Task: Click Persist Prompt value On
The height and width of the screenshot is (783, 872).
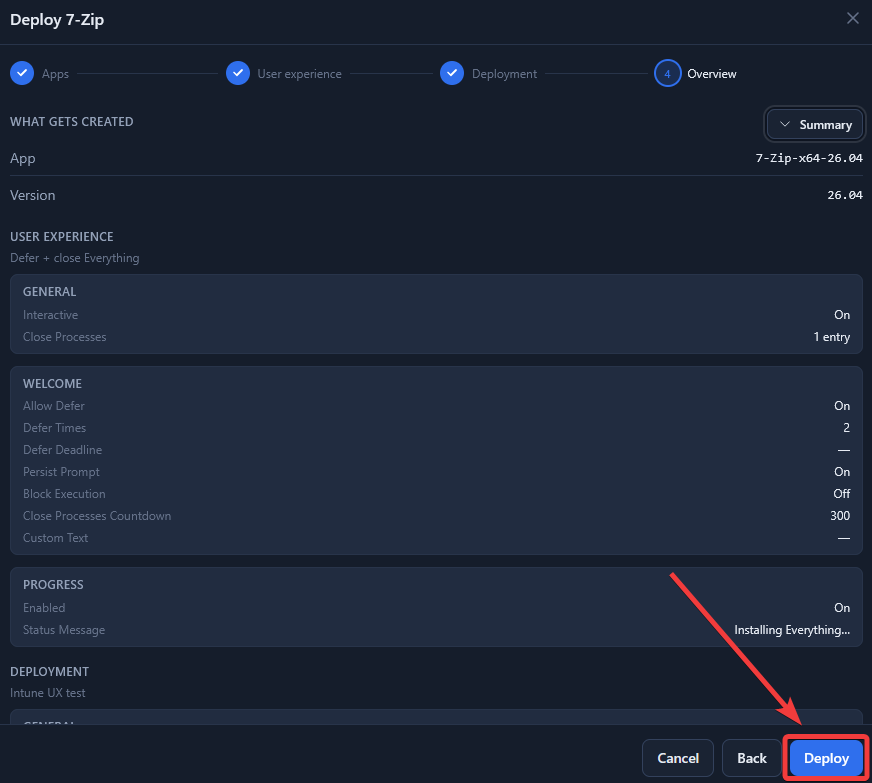Action: coord(841,472)
